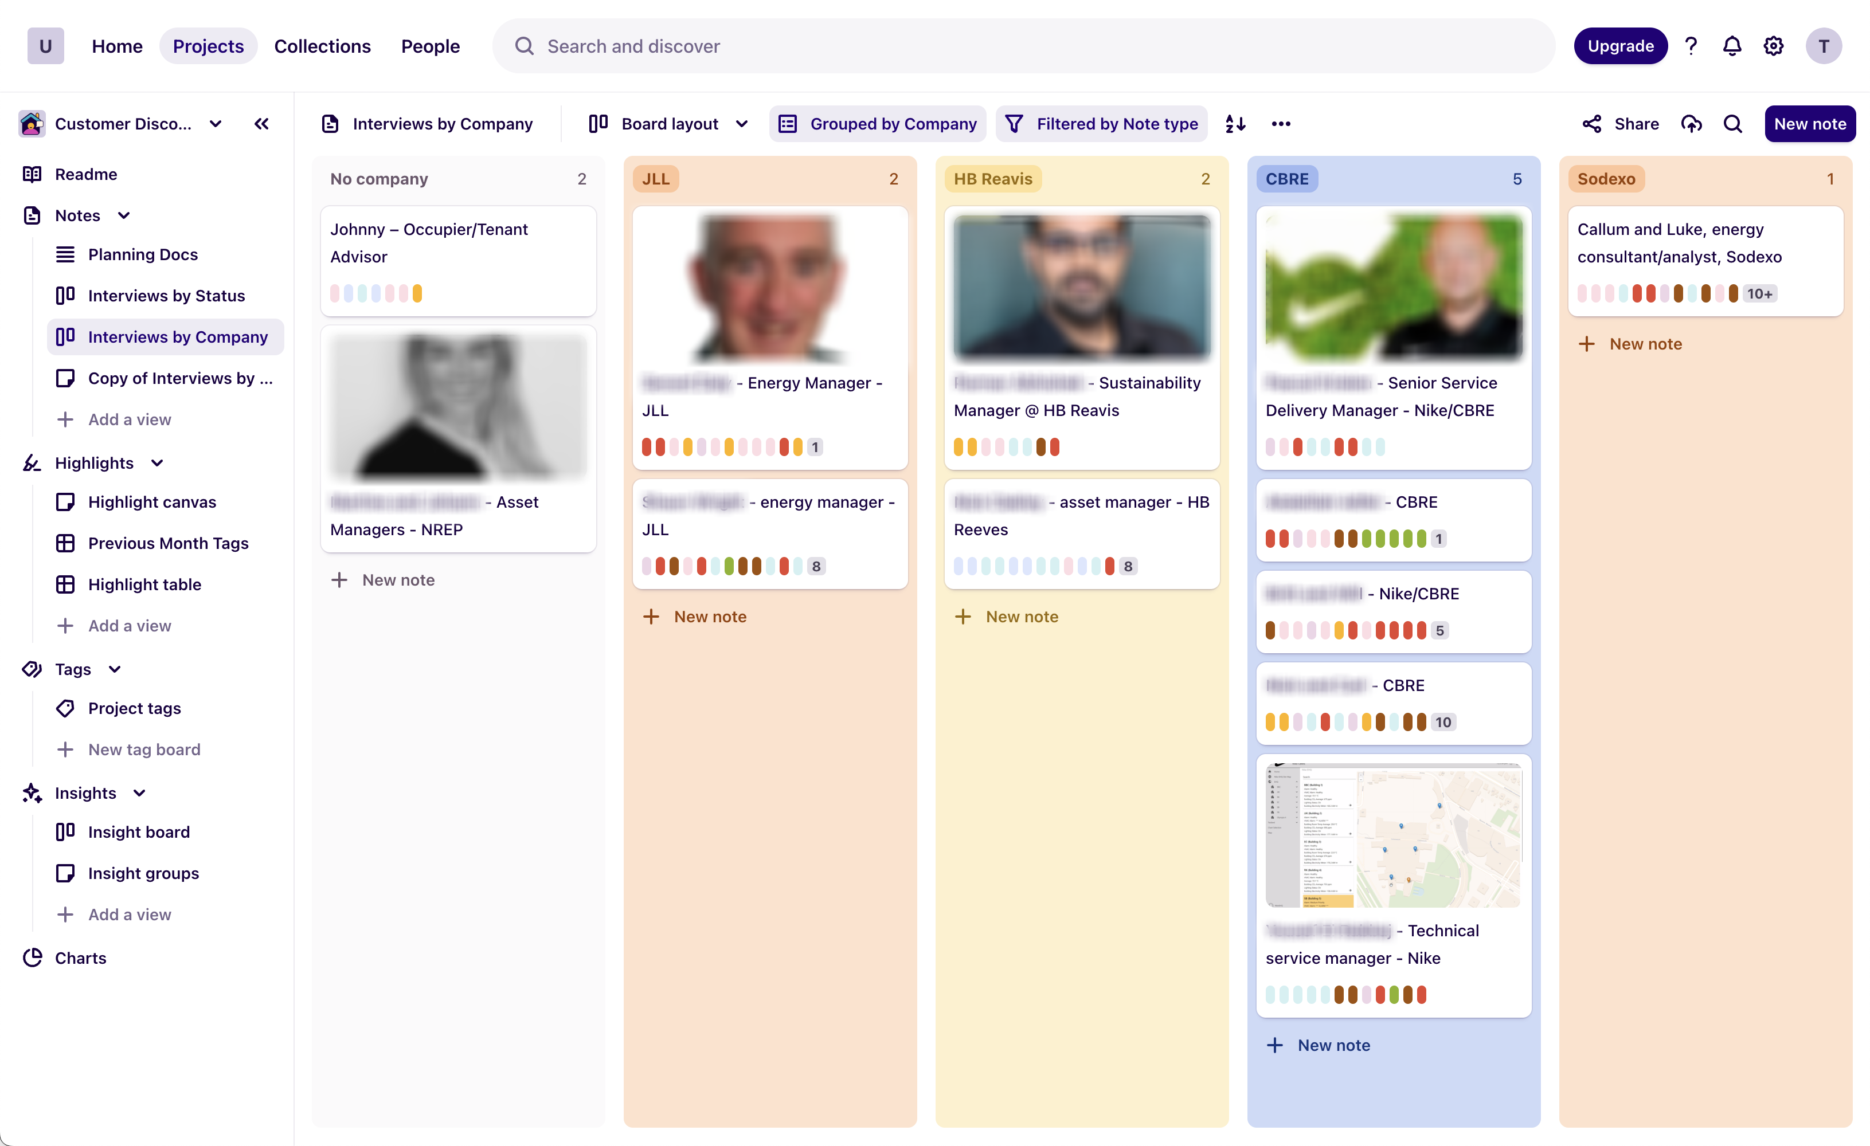
Task: Collapse the Insights section chevron
Action: click(139, 792)
